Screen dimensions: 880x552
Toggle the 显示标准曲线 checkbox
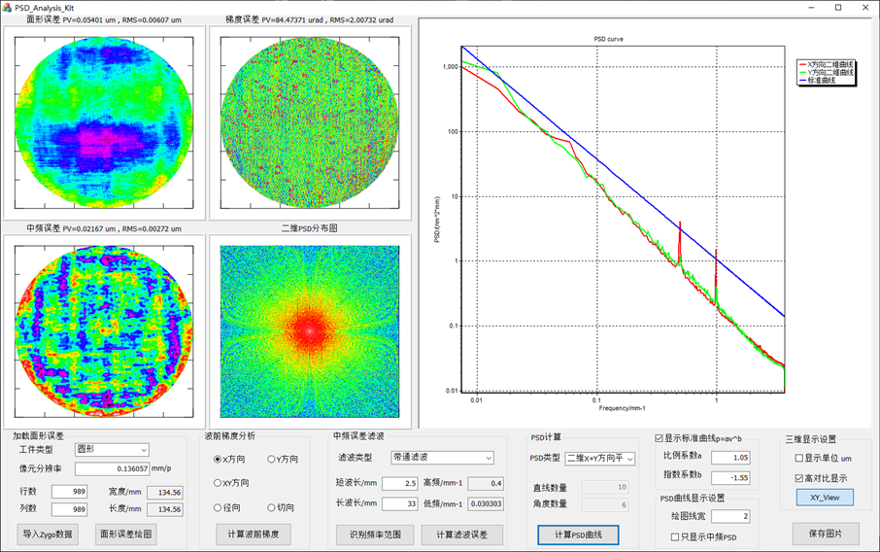660,438
